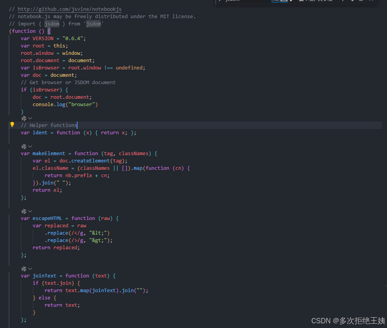Click the 'el.className' property
This screenshot has width=387, height=328.
[x=50, y=168]
